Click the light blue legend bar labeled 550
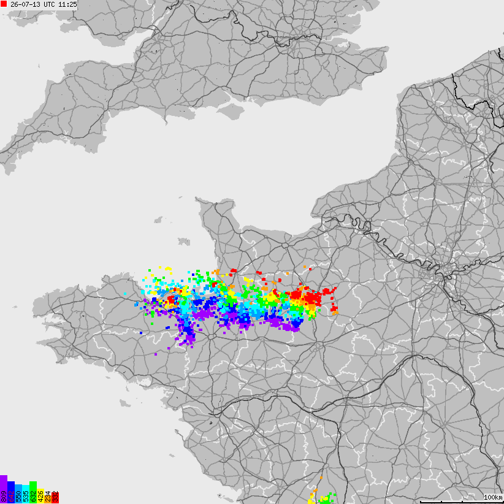504x504 pixels. 18,494
